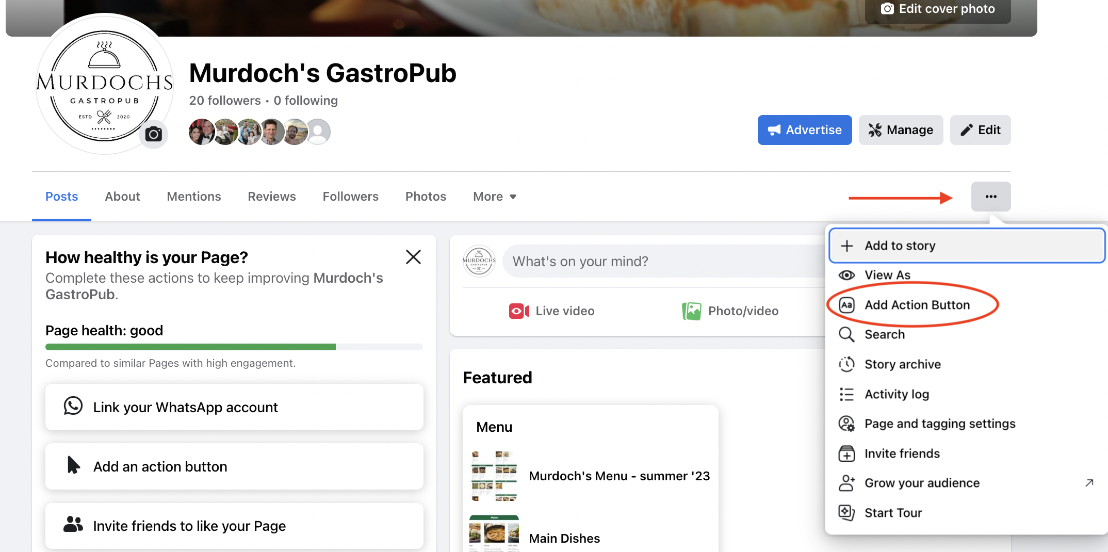Click the eye icon for View As
The height and width of the screenshot is (552, 1108).
click(x=846, y=275)
